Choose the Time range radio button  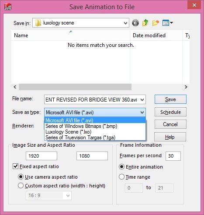121,177
